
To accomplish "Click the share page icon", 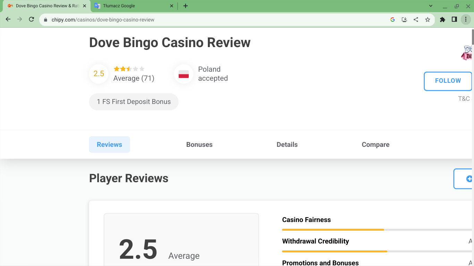I will coord(416,20).
